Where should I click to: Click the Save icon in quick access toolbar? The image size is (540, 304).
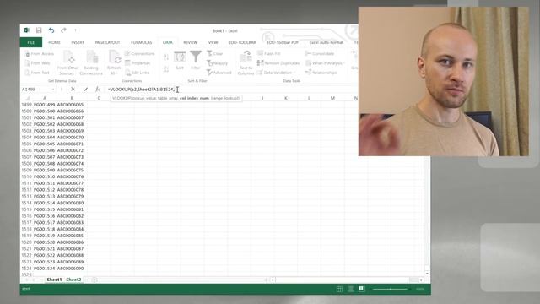[39, 30]
